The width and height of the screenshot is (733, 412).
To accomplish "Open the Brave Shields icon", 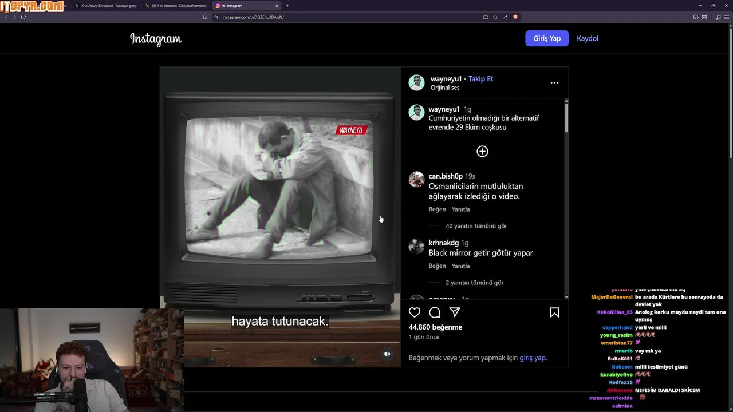I will pyautogui.click(x=515, y=17).
